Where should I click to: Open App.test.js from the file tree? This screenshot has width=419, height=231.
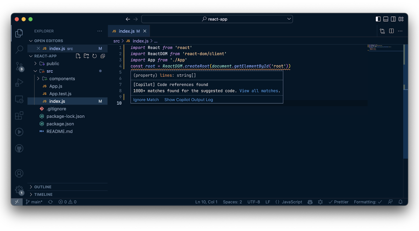click(x=60, y=94)
